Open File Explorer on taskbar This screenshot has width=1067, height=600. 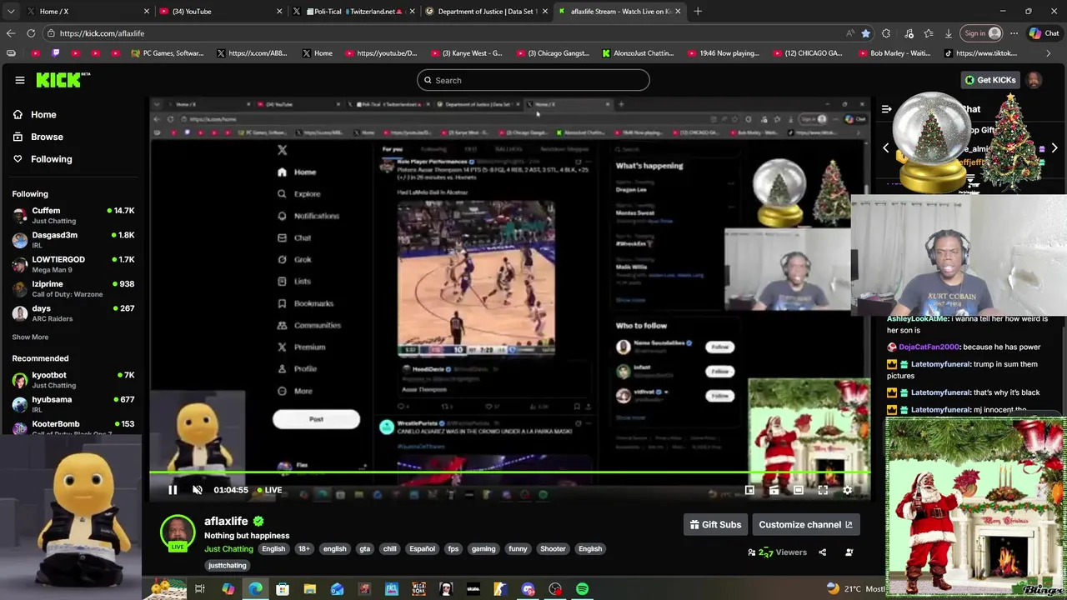click(309, 589)
